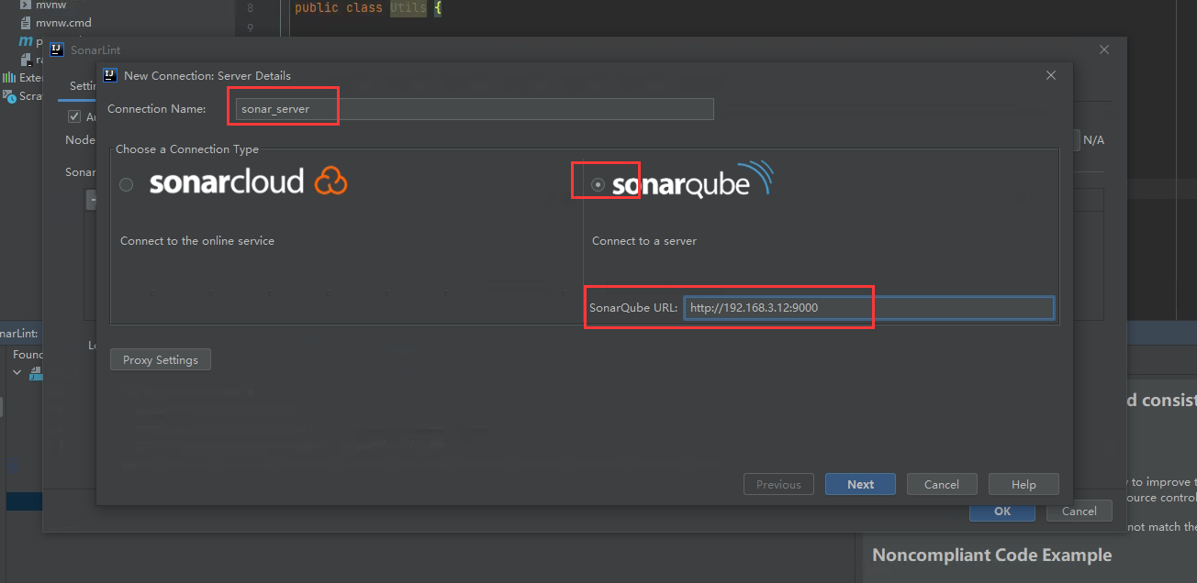Viewport: 1197px width, 583px height.
Task: Click the SonarQube logo
Action: (x=693, y=180)
